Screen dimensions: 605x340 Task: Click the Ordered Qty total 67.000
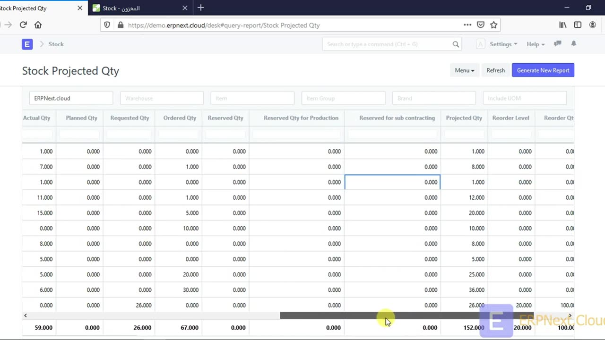coord(178,328)
